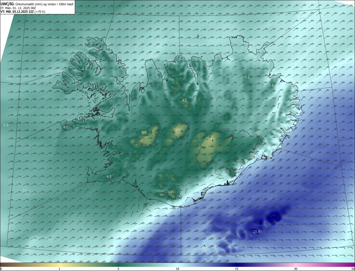Image resolution: width=355 pixels, height=271 pixels.
Task: Click the map title "Úrkomumætti (mm) og vindur í 100m hæð"
Action: [x=44, y=4]
